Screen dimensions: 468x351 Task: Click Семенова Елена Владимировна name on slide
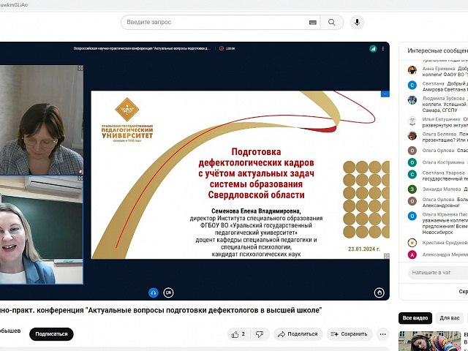tap(256, 211)
